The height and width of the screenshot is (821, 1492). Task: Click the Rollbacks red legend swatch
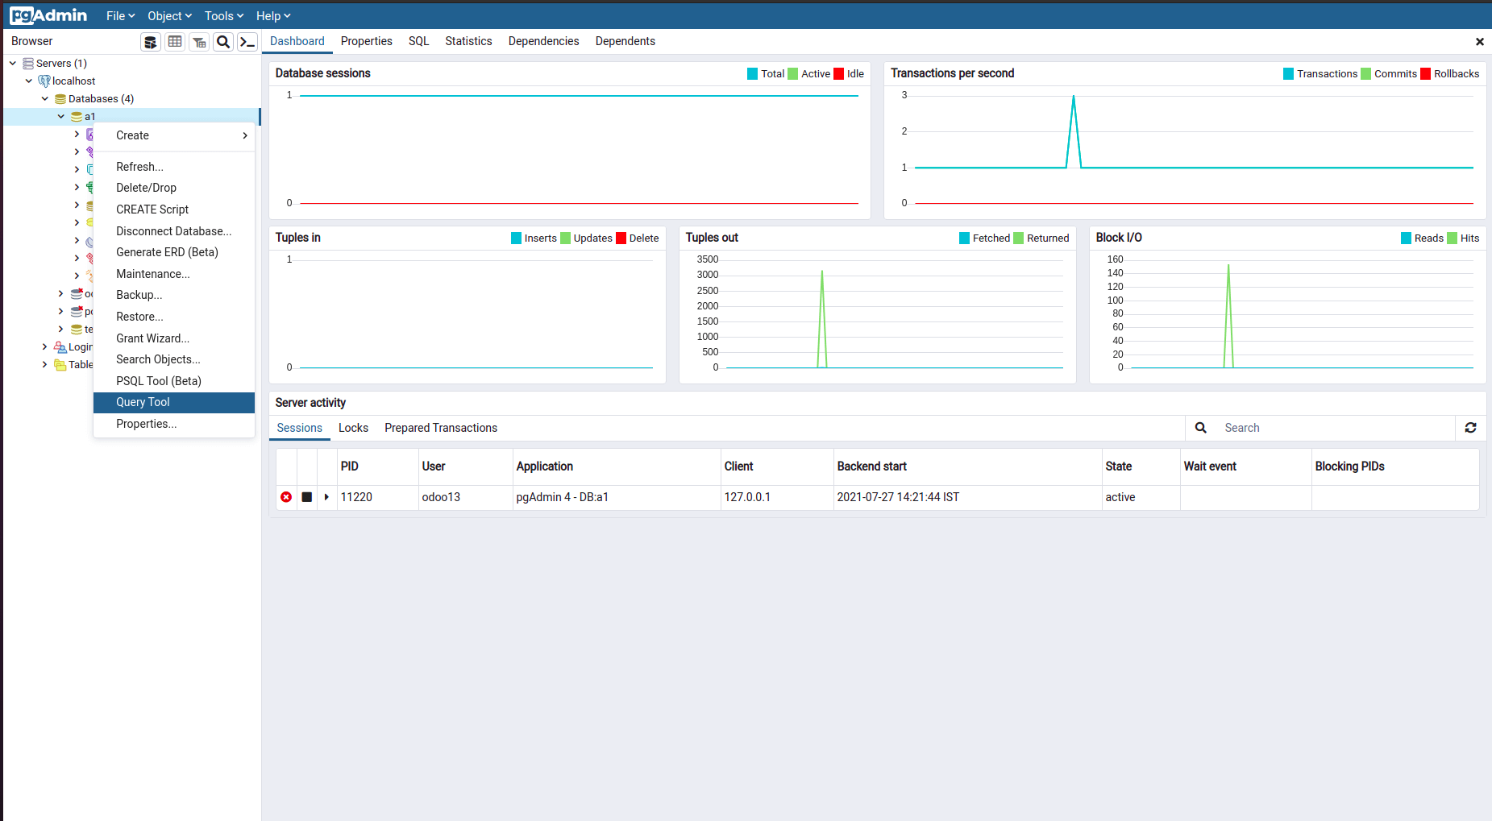1426,74
